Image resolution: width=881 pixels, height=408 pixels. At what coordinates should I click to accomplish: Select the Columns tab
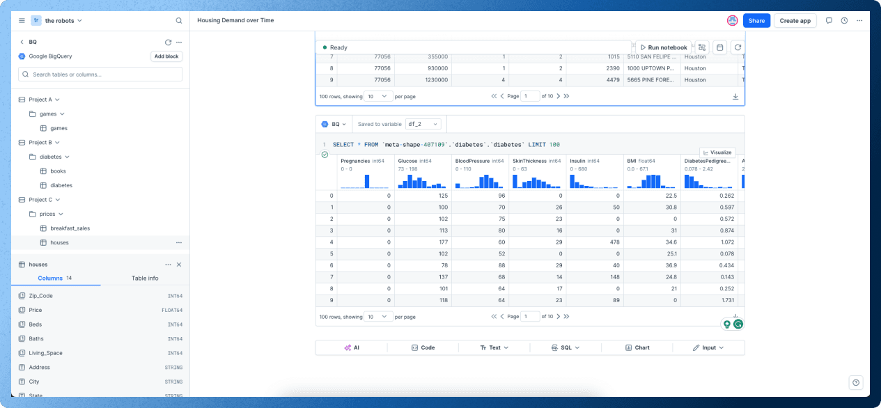(x=55, y=278)
